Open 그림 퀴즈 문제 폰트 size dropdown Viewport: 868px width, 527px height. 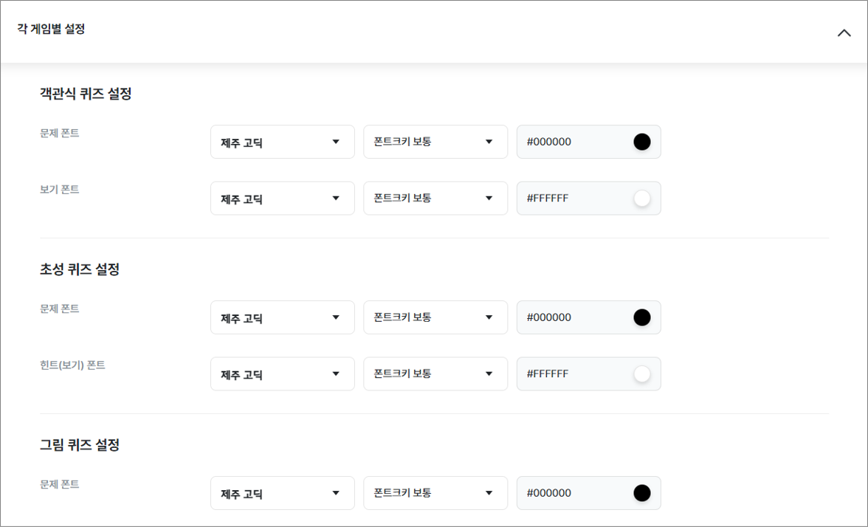[435, 493]
